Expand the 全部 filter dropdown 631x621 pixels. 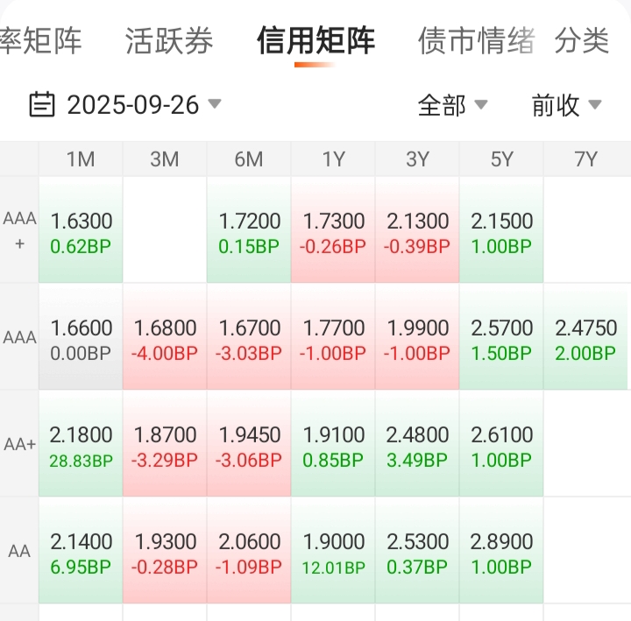click(452, 105)
